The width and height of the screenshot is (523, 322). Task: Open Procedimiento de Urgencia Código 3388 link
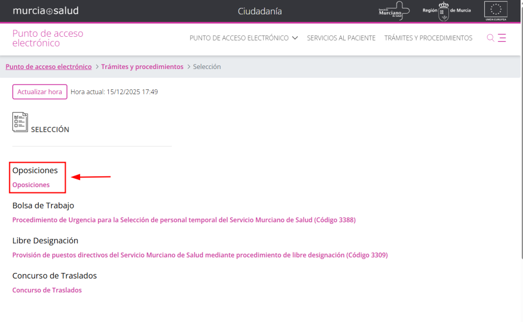click(184, 220)
